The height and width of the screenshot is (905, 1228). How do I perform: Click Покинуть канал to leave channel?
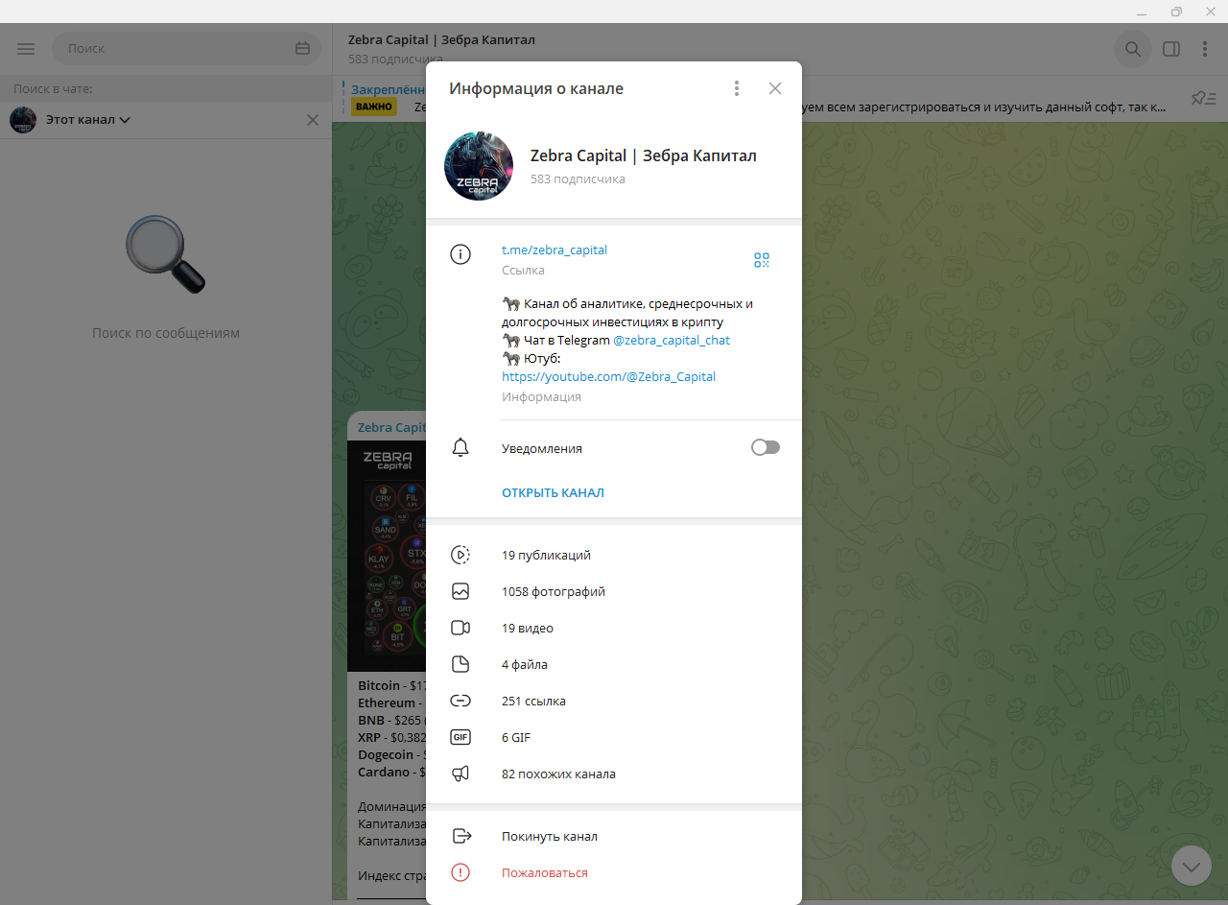click(x=614, y=836)
